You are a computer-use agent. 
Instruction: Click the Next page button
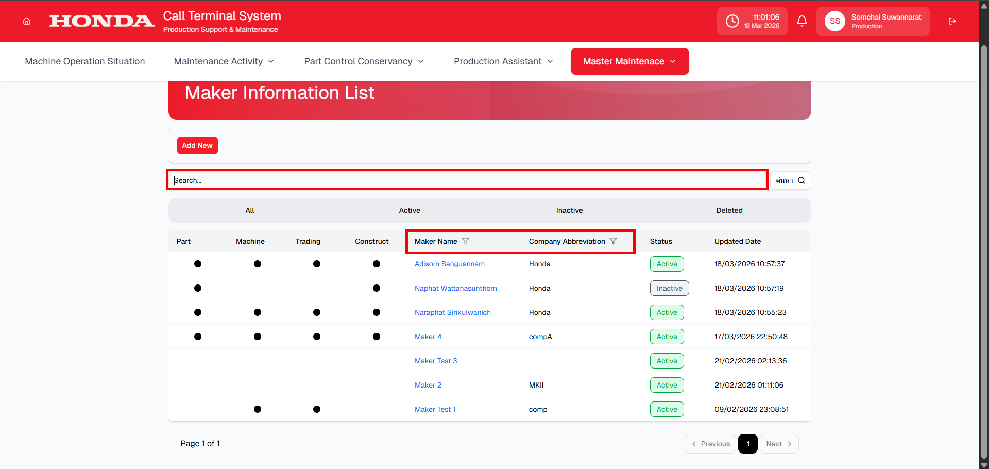779,444
